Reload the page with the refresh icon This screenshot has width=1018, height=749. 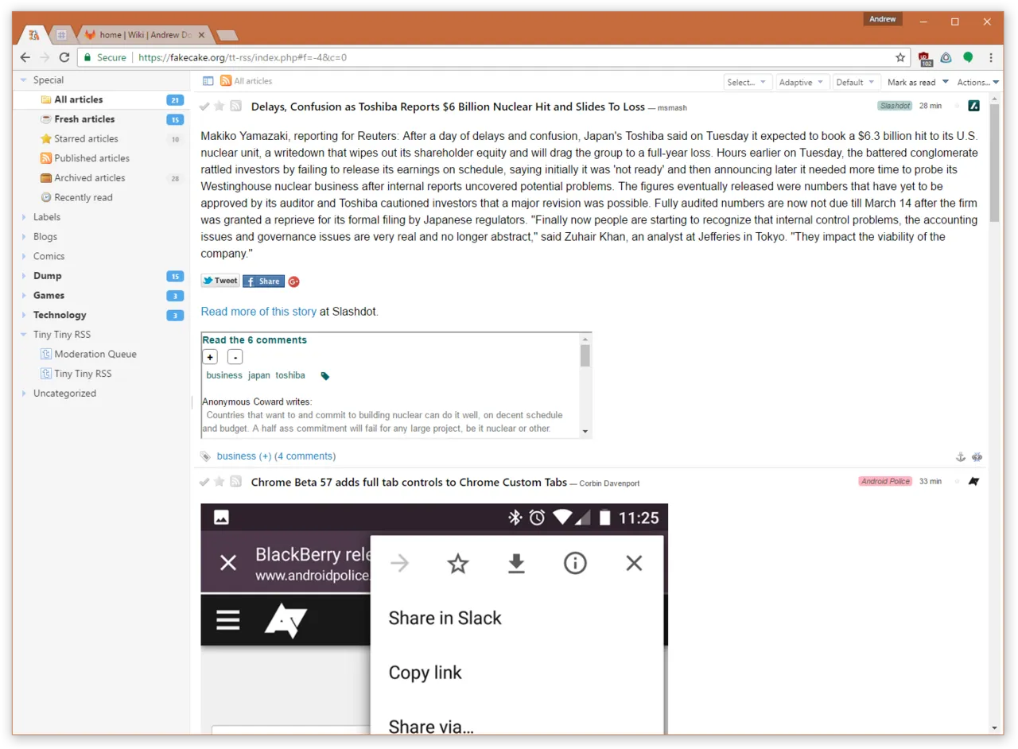[64, 57]
